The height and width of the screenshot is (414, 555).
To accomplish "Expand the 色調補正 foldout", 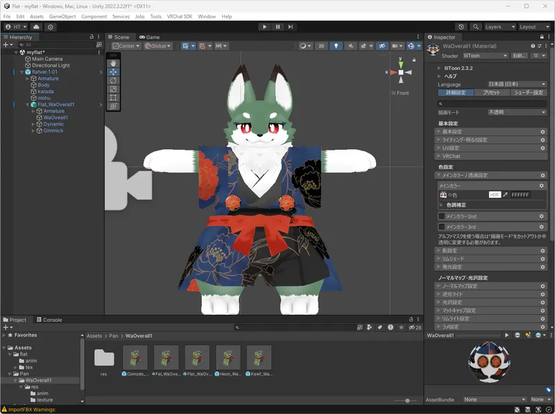I will click(x=441, y=205).
